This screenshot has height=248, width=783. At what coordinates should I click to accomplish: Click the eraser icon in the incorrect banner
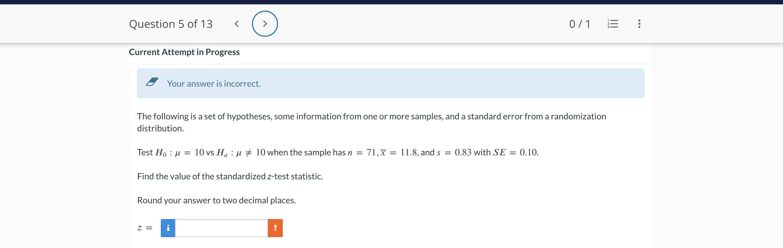(x=152, y=82)
